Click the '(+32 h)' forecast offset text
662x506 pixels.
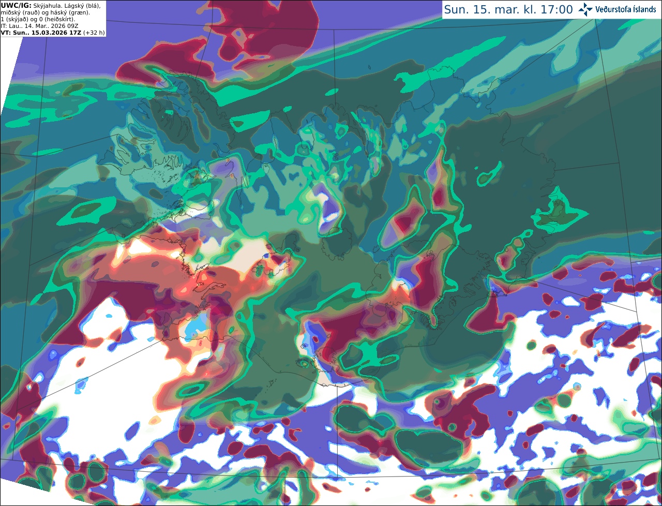coord(94,33)
